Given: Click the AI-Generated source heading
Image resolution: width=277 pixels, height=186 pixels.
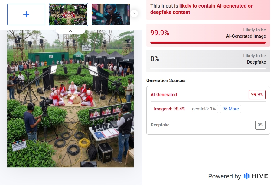Looking at the screenshot, I should tap(164, 95).
